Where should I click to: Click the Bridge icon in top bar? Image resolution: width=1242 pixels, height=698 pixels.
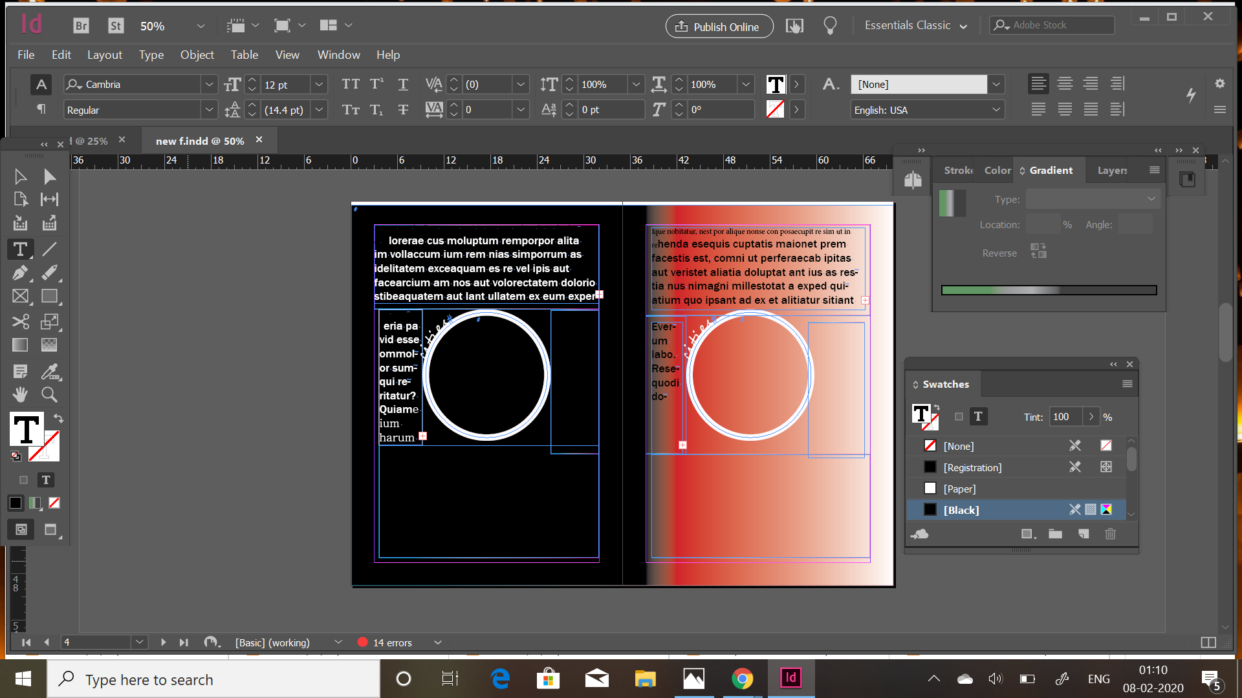pyautogui.click(x=81, y=26)
